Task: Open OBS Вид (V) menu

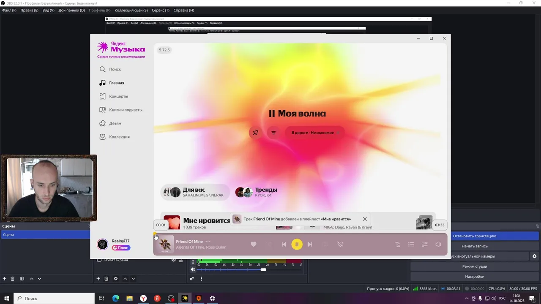Action: click(48, 10)
